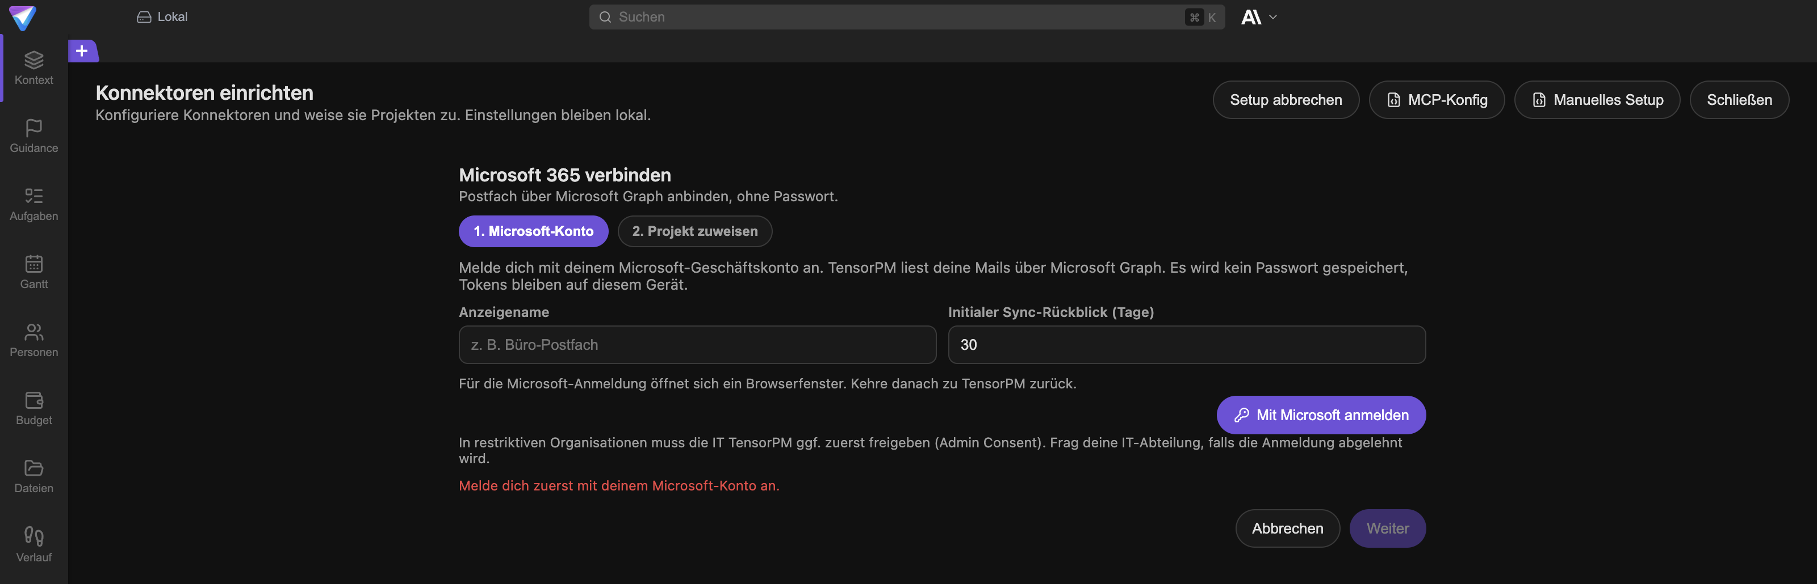Image resolution: width=1817 pixels, height=584 pixels.
Task: Click Setup abbrechen button
Action: (1285, 100)
